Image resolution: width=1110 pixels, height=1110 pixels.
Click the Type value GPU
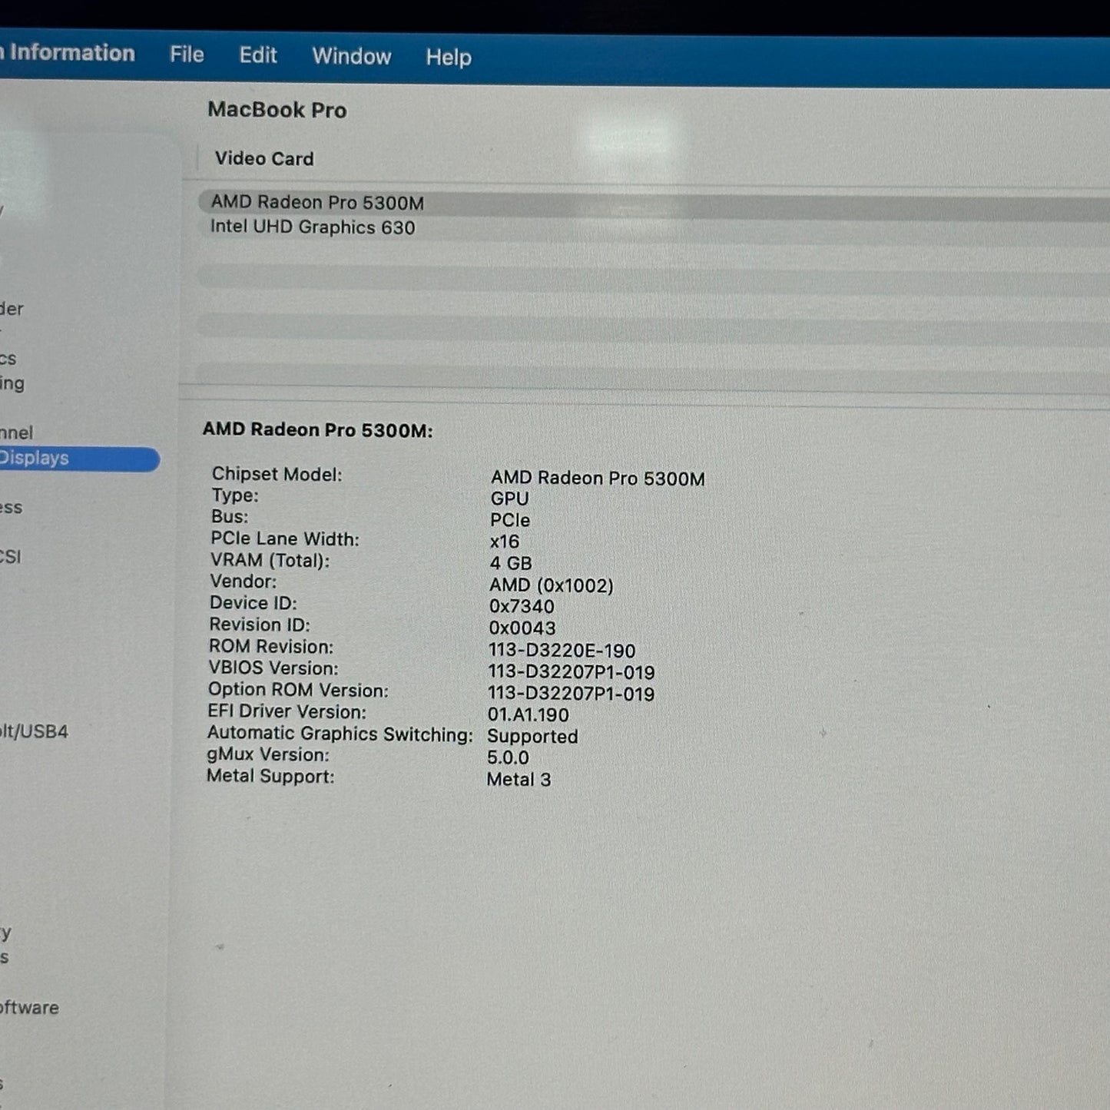coord(509,499)
